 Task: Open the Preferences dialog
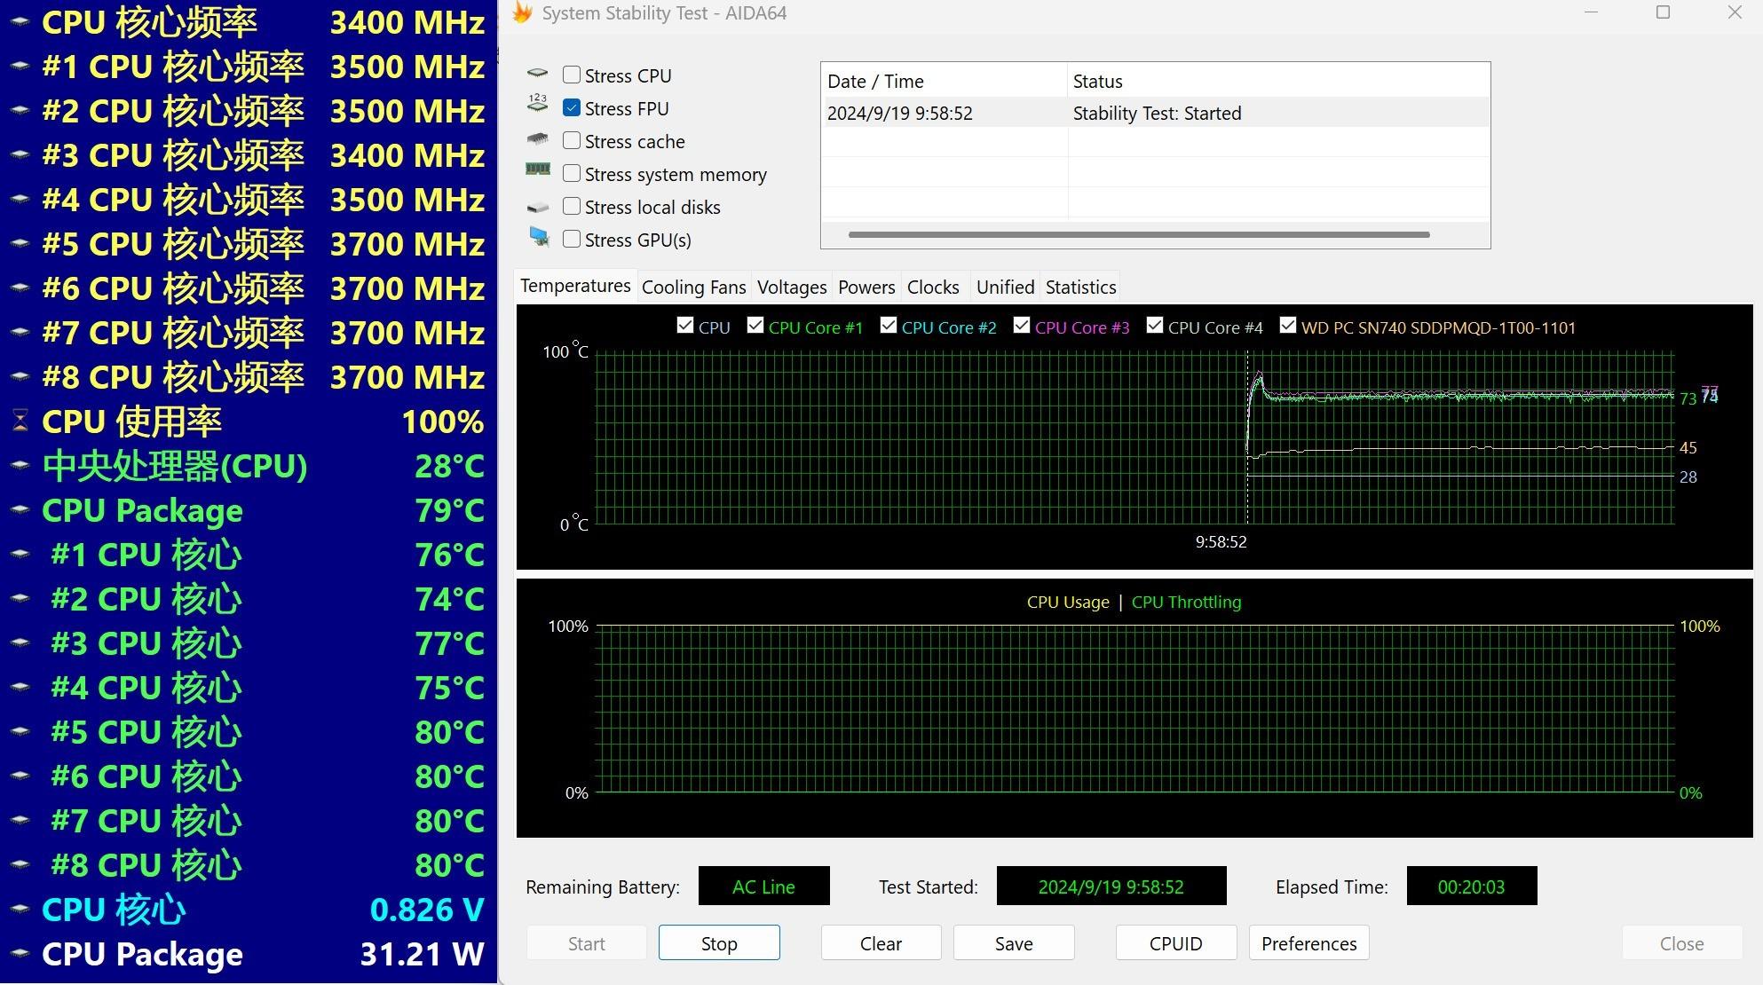coord(1308,943)
